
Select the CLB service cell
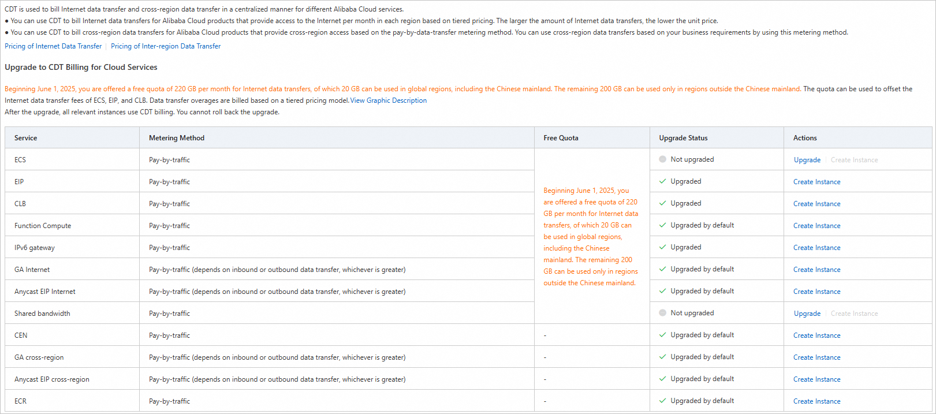(72, 204)
